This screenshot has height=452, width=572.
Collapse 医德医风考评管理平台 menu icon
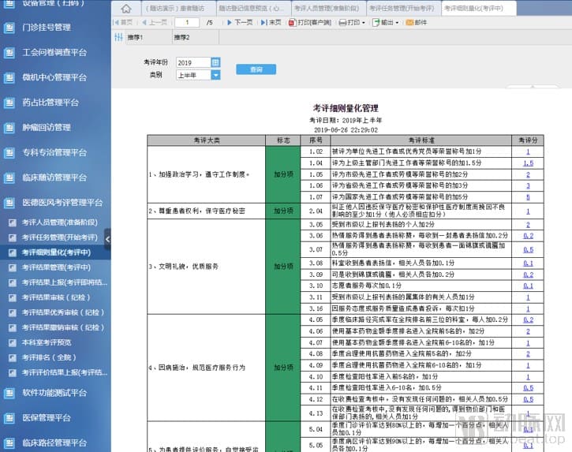[x=9, y=203]
